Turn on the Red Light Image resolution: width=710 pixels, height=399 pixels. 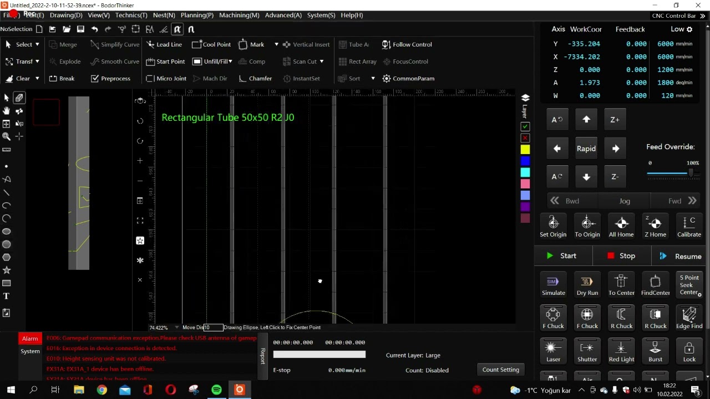621,352
